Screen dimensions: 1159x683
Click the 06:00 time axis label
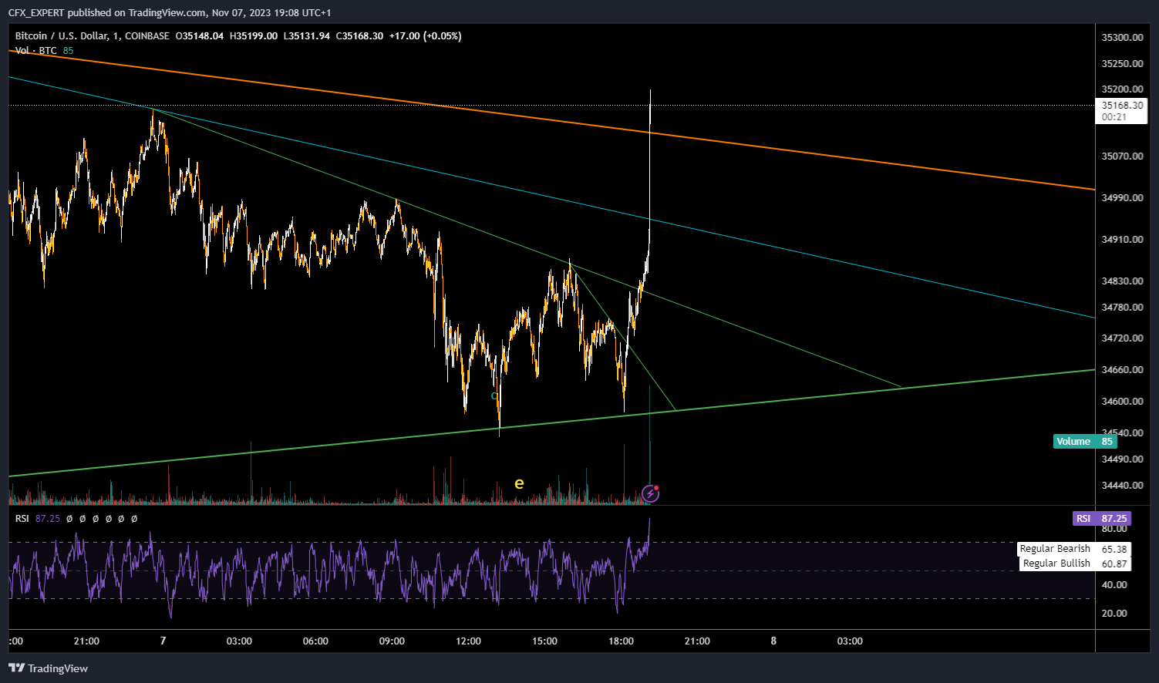(x=315, y=641)
